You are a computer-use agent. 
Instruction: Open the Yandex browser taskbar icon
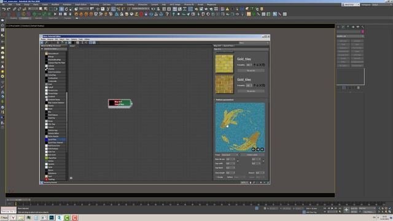coord(13,218)
